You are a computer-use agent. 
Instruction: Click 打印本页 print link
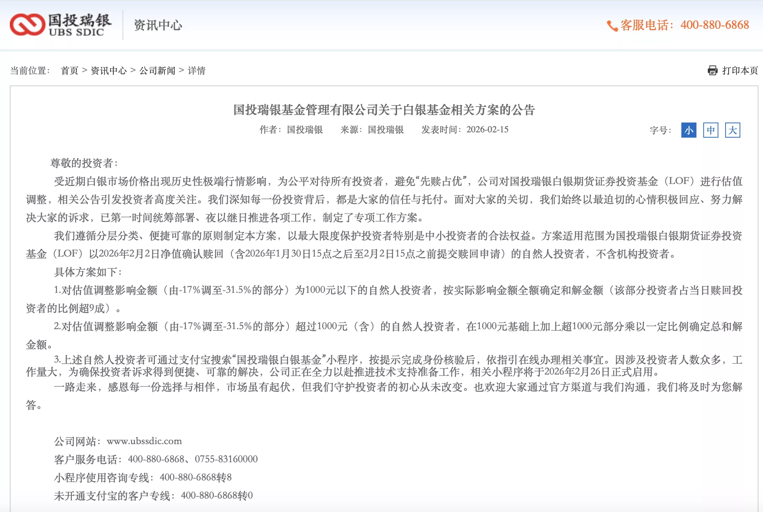click(740, 71)
